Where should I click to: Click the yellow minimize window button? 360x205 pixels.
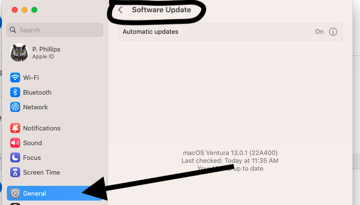tap(25, 10)
